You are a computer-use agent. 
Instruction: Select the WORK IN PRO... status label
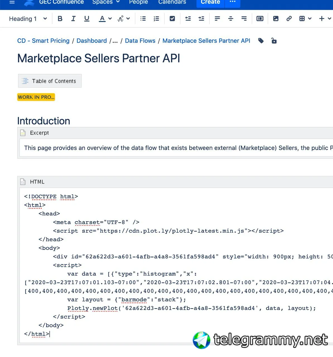36,97
